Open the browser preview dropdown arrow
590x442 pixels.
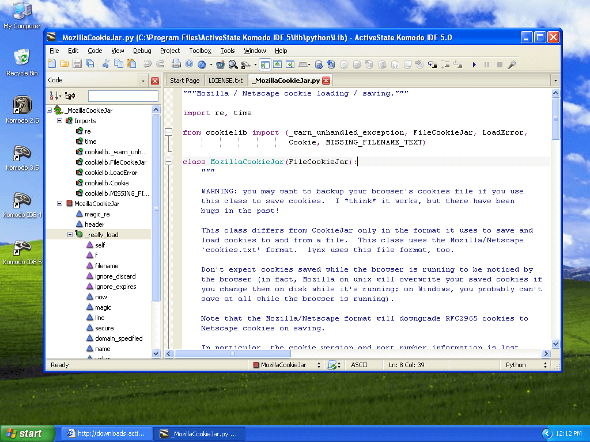point(211,64)
